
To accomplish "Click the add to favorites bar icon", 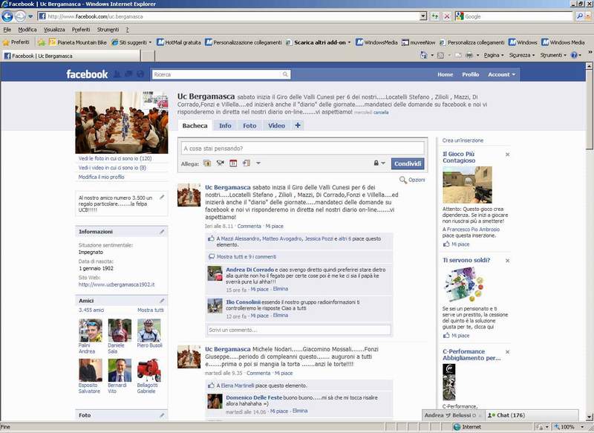I will coord(42,42).
